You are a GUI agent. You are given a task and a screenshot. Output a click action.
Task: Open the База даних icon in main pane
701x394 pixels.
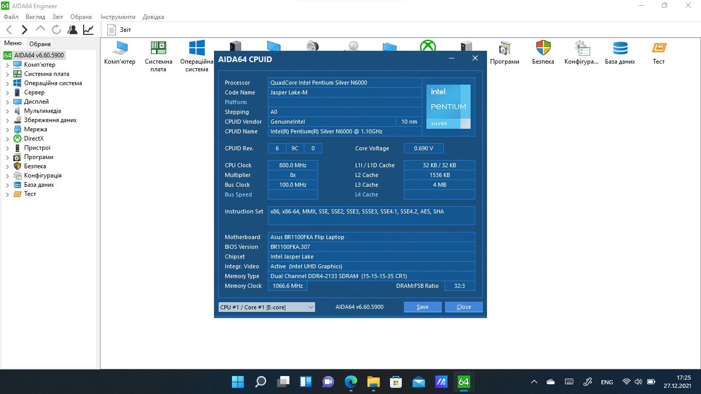[x=620, y=53]
